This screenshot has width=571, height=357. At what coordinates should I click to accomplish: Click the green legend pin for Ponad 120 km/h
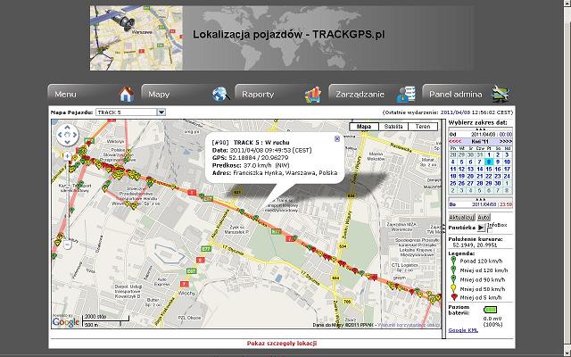coord(453,261)
